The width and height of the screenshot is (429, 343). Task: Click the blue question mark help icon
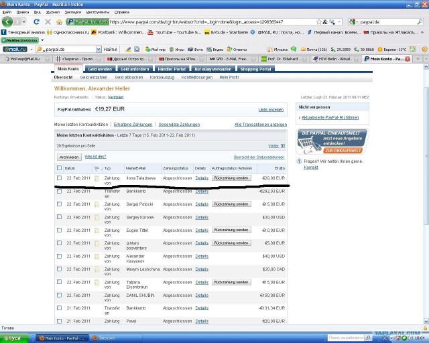point(300,161)
